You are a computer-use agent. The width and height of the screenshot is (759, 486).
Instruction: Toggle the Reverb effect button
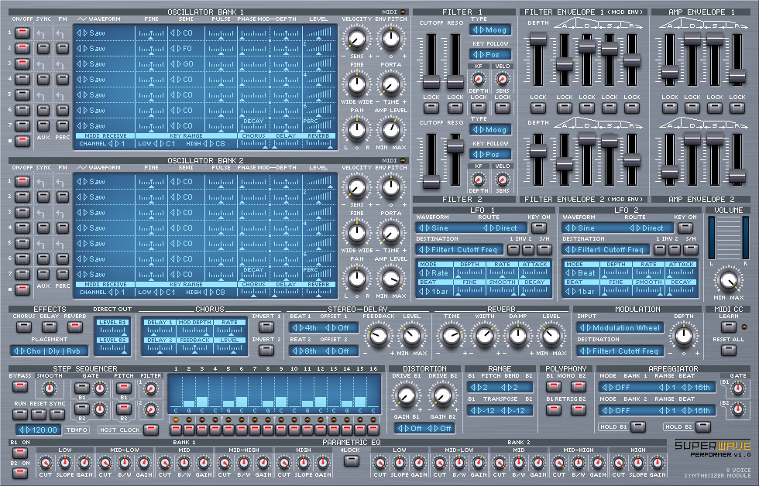(74, 327)
